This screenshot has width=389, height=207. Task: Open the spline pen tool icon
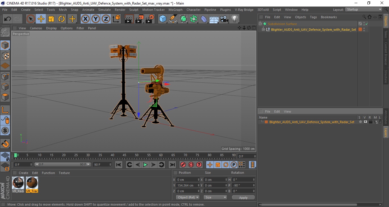pyautogui.click(x=173, y=19)
